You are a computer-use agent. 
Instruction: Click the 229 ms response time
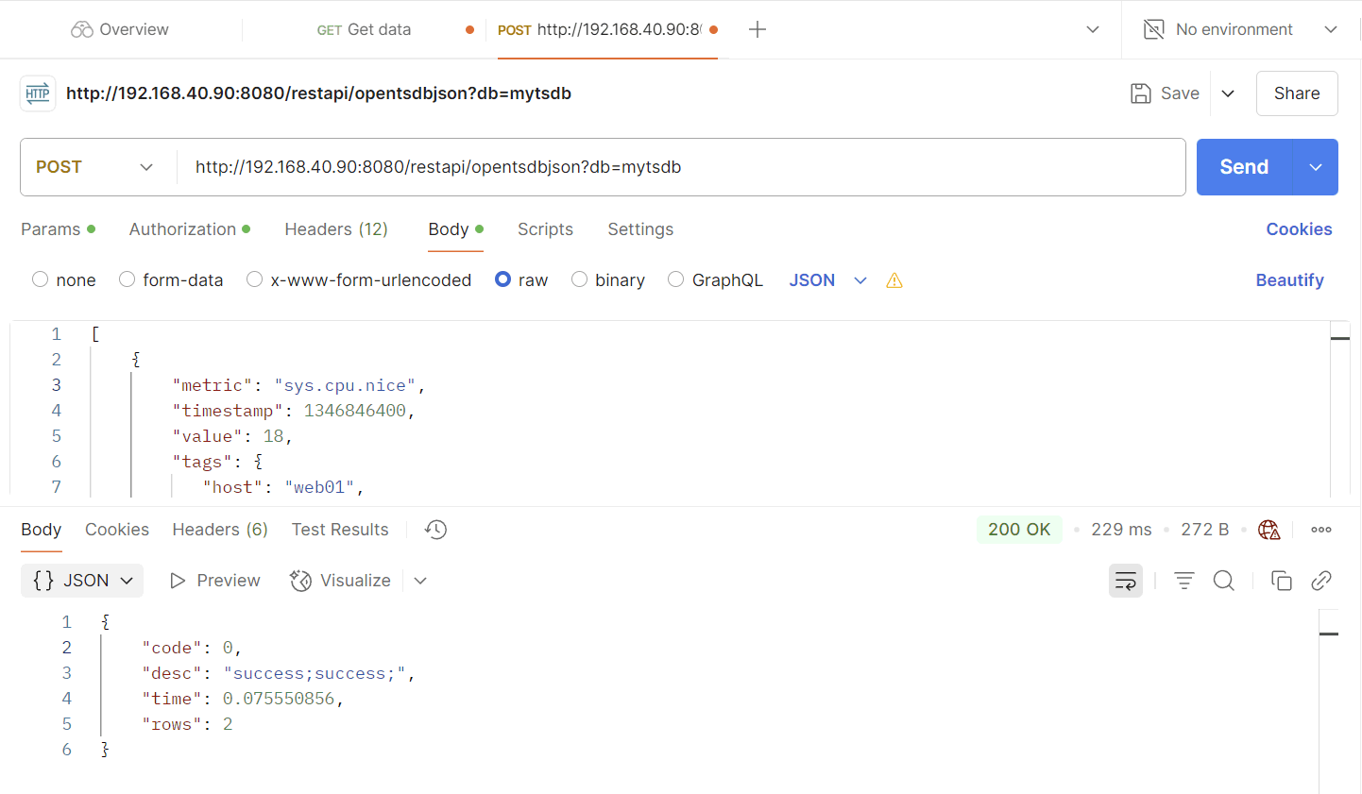coord(1121,530)
